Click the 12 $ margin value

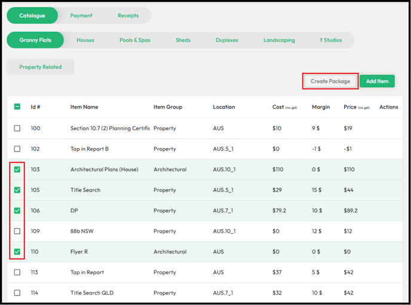317,231
